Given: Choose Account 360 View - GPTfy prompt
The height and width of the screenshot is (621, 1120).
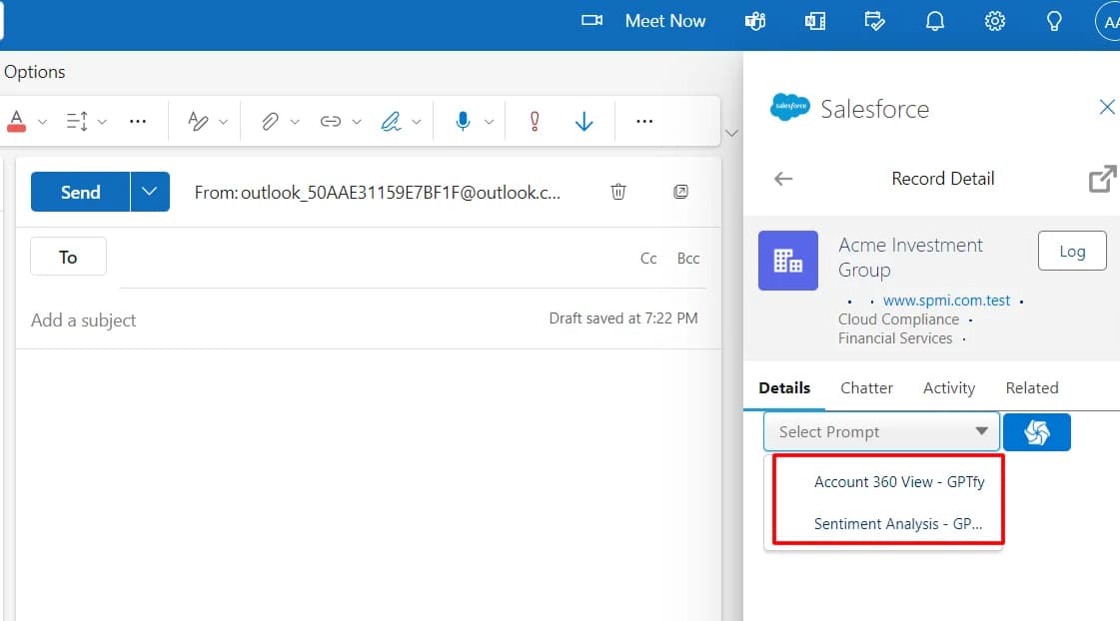Looking at the screenshot, I should [898, 482].
